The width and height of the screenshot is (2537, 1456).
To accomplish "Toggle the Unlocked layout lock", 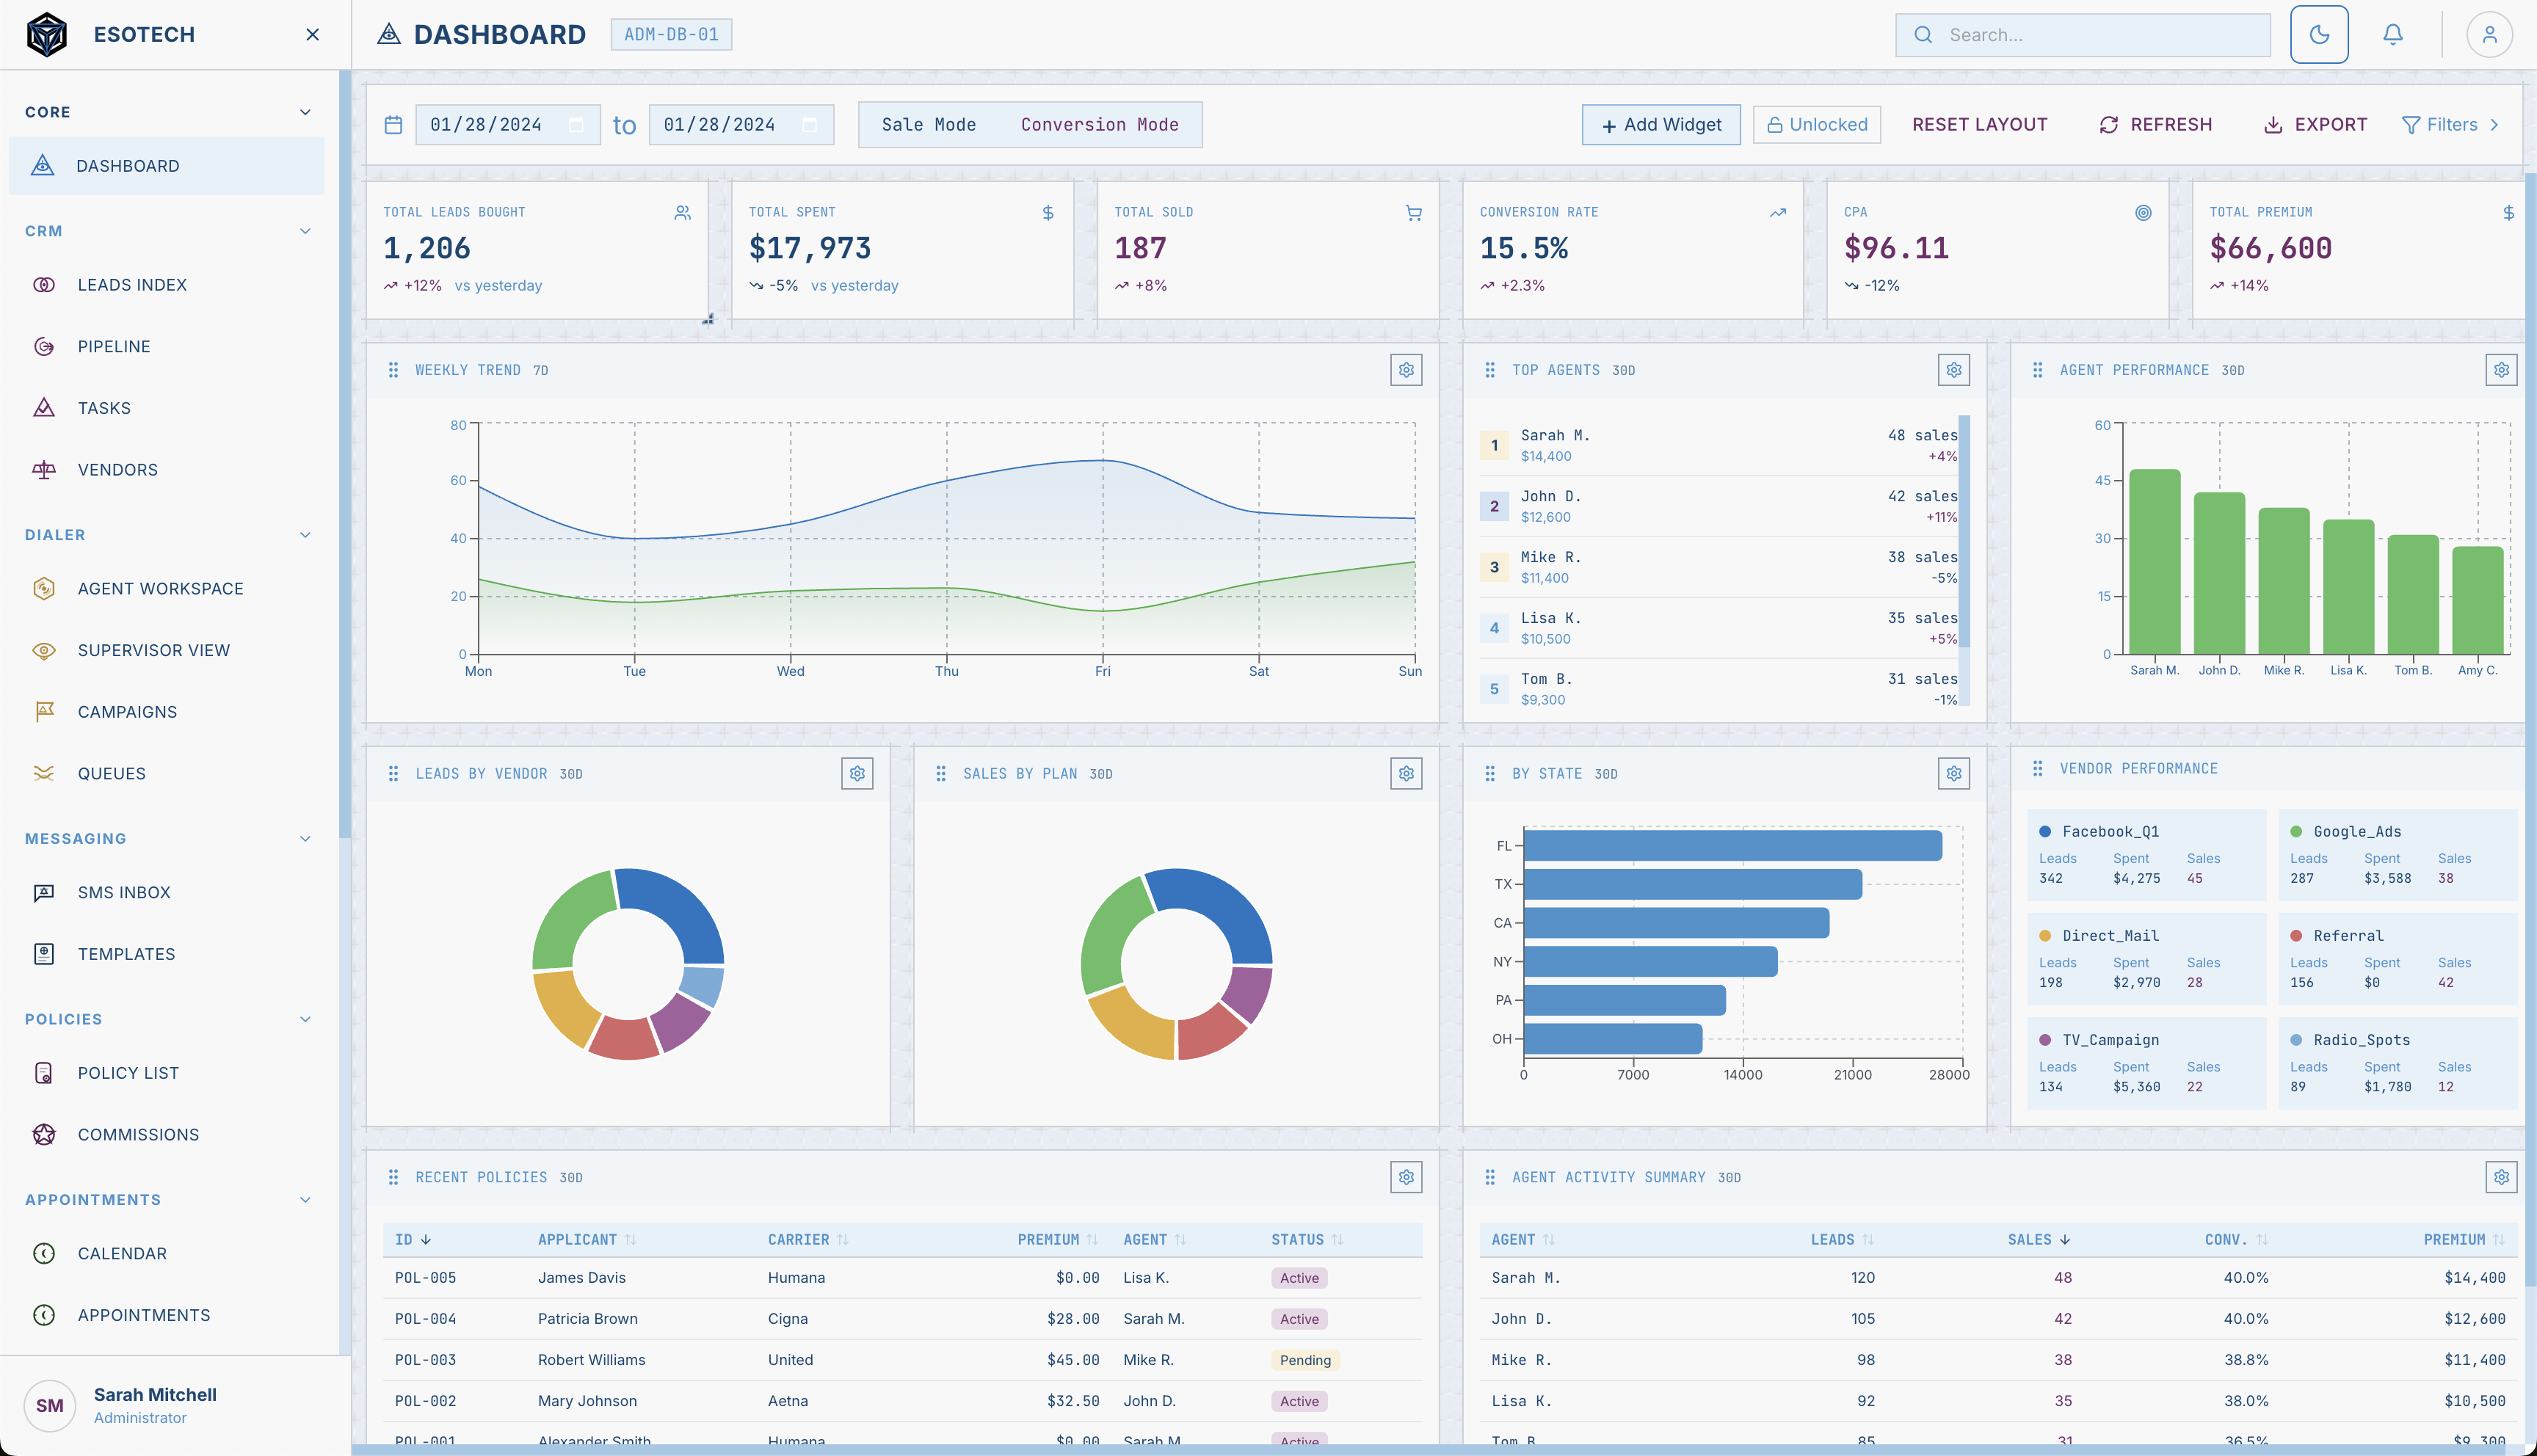I will pos(1817,125).
